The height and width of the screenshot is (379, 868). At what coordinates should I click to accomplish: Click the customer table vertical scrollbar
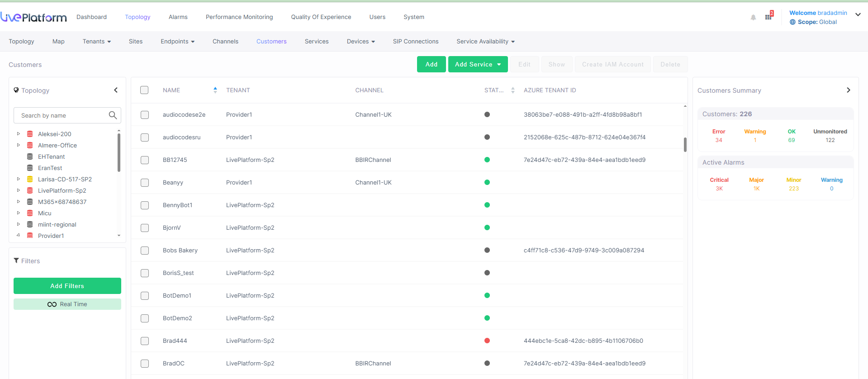(685, 145)
